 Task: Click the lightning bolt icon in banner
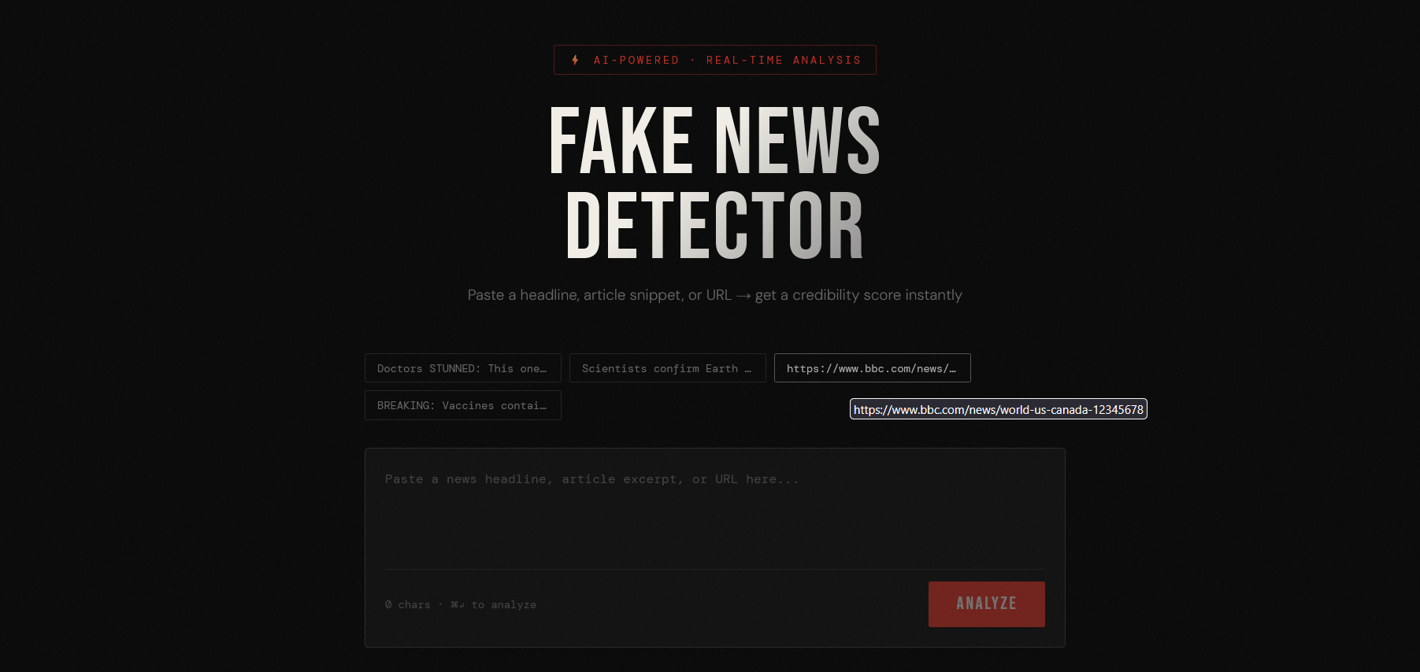tap(576, 60)
